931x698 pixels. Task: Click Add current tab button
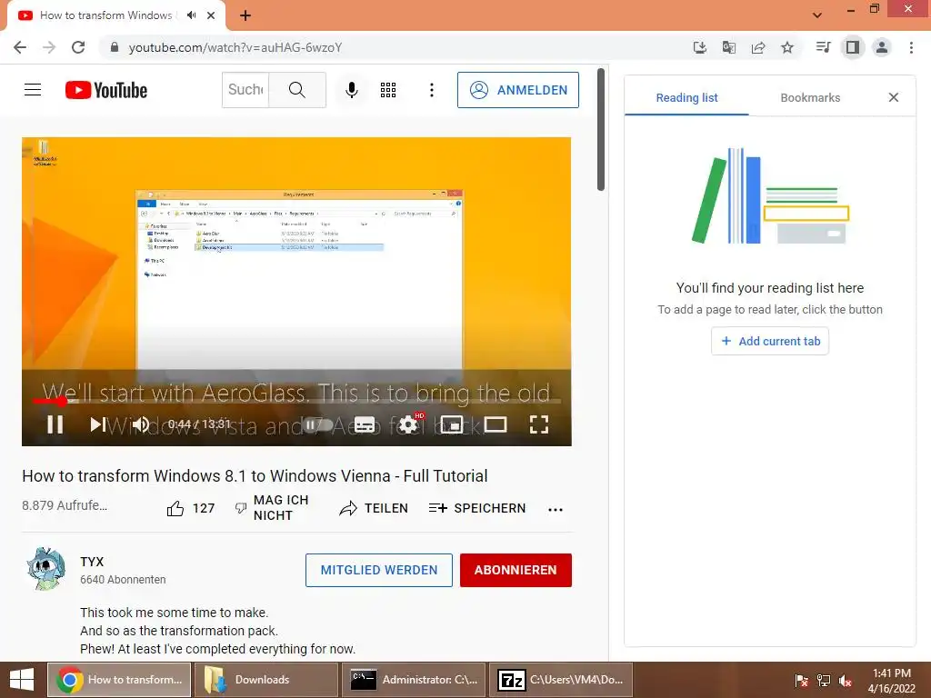tap(770, 342)
